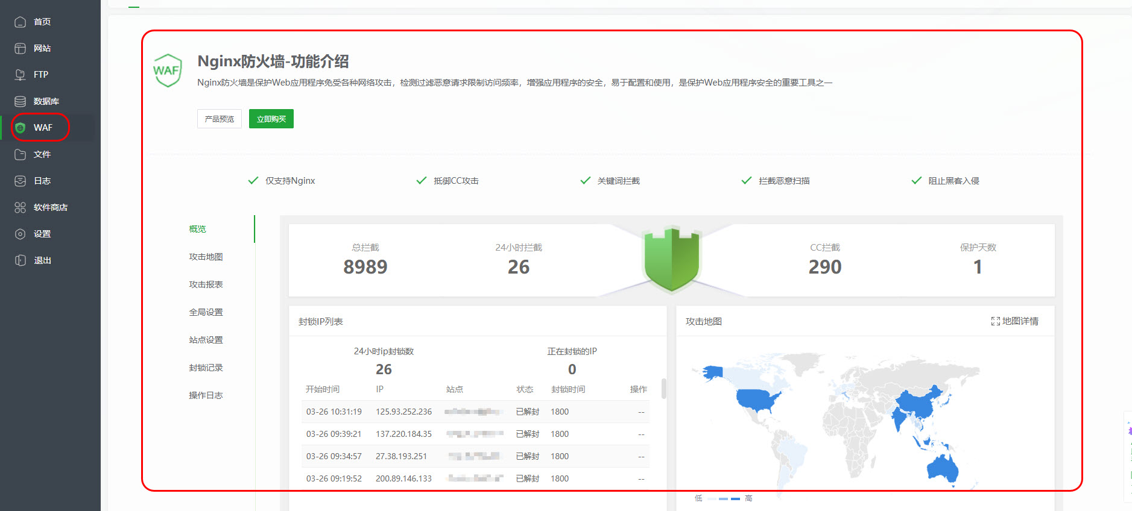Click the 关键词拦截 feature label
Image resolution: width=1132 pixels, height=511 pixels.
click(x=619, y=181)
